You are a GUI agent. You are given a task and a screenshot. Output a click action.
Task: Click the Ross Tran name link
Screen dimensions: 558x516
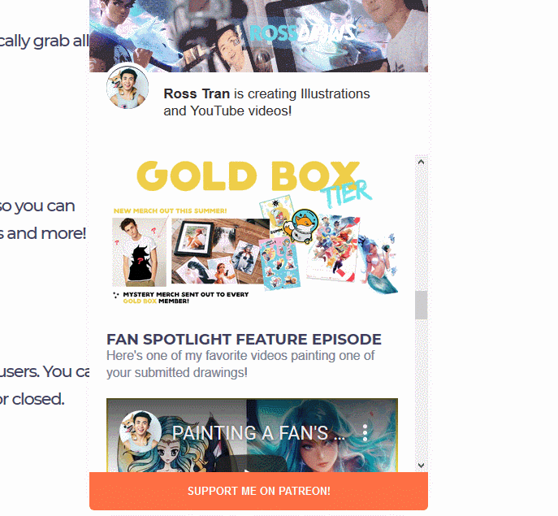[x=197, y=94]
